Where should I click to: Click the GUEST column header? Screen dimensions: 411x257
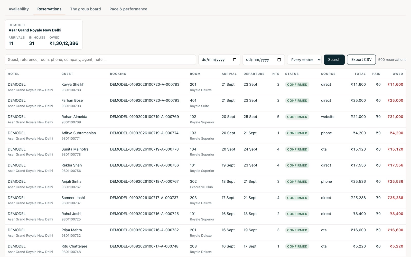[67, 74]
